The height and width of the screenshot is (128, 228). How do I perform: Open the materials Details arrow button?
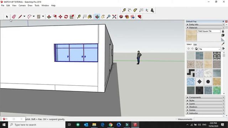point(223,49)
